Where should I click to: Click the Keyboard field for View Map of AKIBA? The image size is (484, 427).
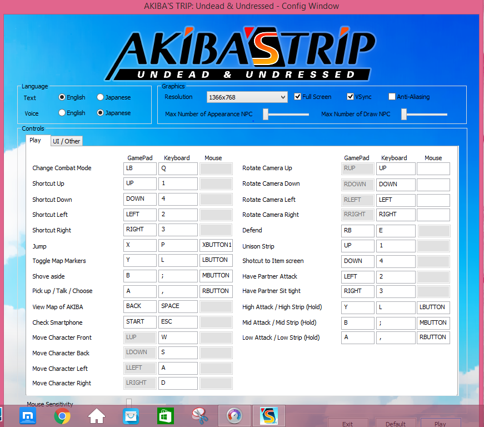point(178,306)
